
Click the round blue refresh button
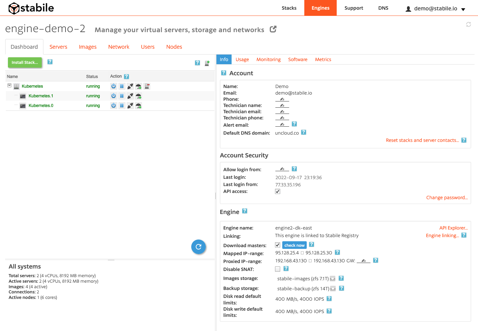tap(199, 247)
